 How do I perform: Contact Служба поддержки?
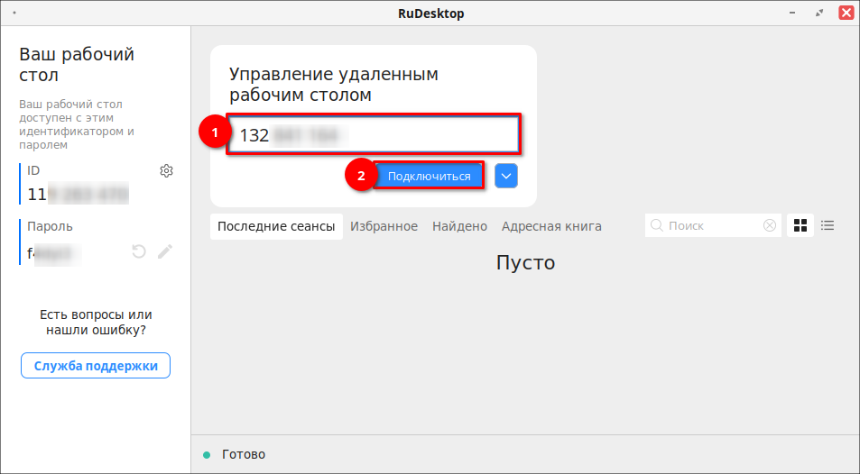coord(96,366)
